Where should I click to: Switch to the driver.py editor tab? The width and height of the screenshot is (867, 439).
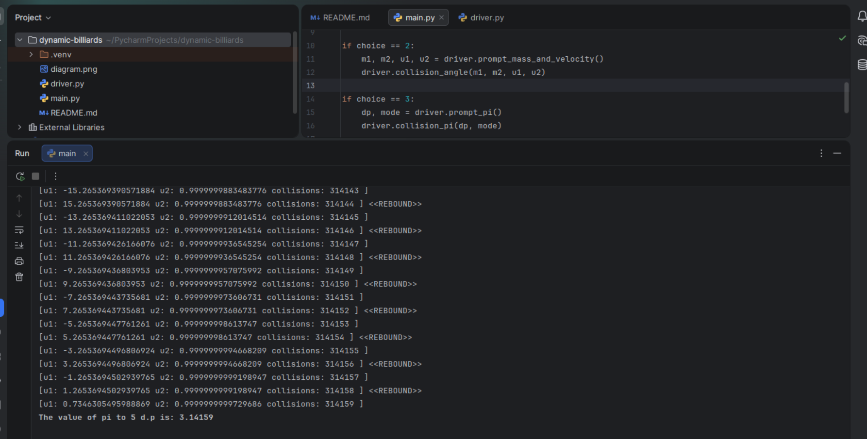point(481,17)
